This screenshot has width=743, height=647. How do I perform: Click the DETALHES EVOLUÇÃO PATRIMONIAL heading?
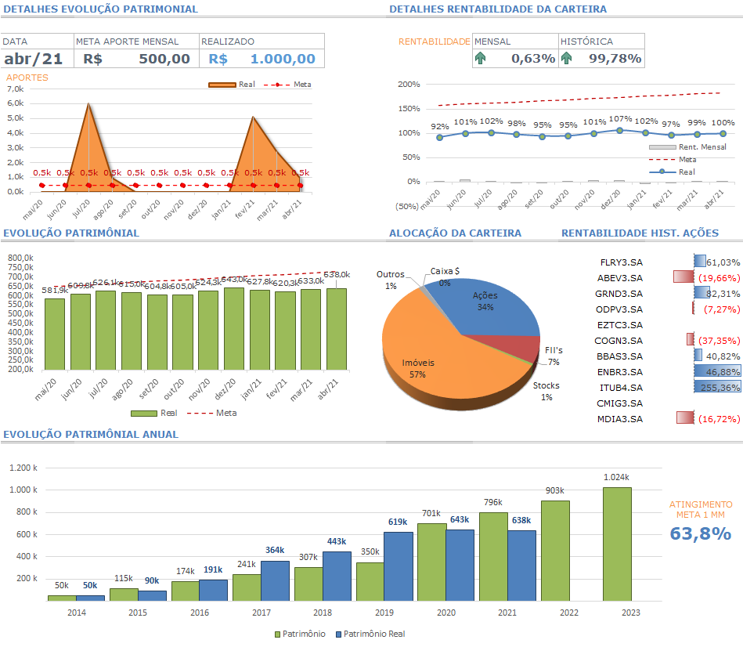tap(100, 9)
